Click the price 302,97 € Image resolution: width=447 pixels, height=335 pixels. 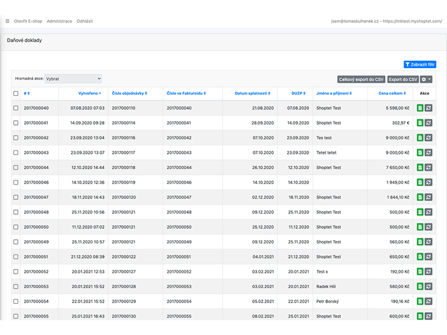(x=401, y=123)
